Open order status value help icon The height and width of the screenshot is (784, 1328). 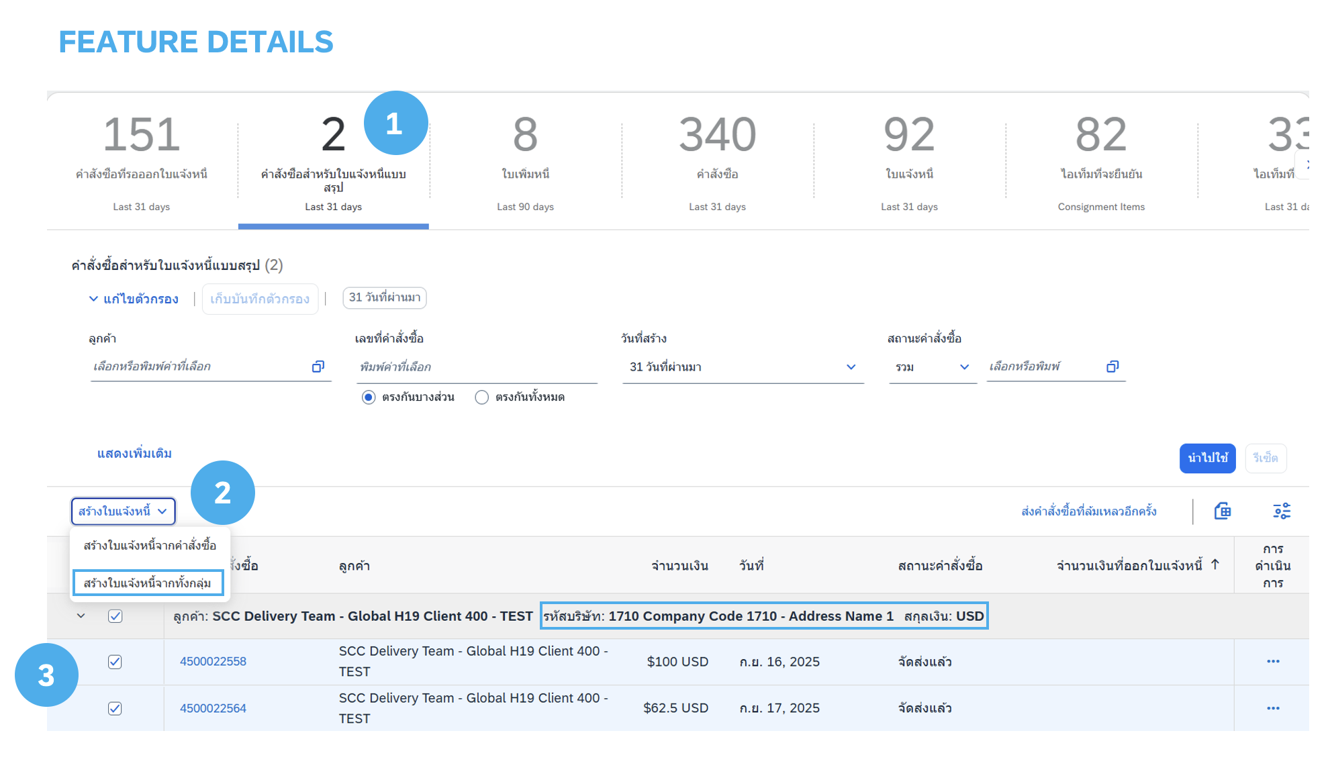point(1112,366)
